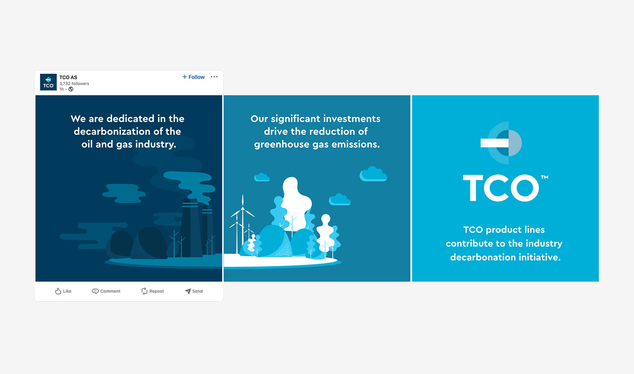Screen dimensions: 634x374
Task: Click the globe visibility icon
Action: click(x=71, y=89)
